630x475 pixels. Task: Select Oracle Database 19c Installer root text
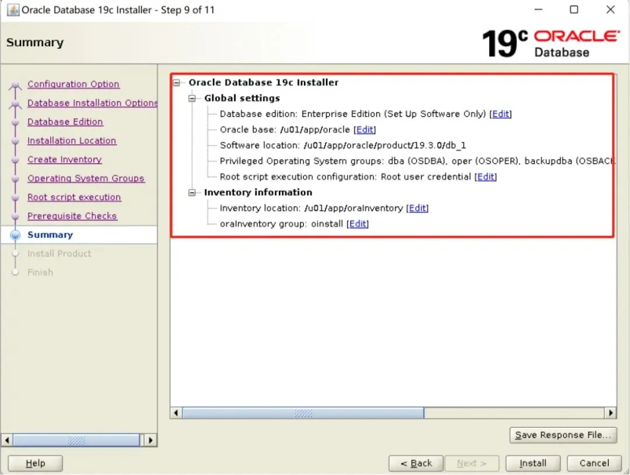tap(264, 83)
